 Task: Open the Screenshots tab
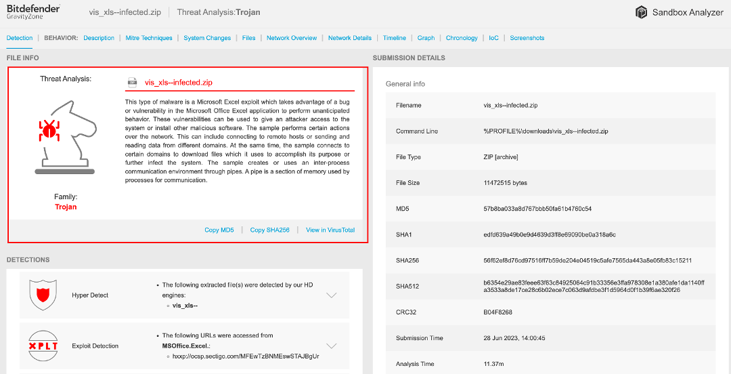pyautogui.click(x=527, y=38)
